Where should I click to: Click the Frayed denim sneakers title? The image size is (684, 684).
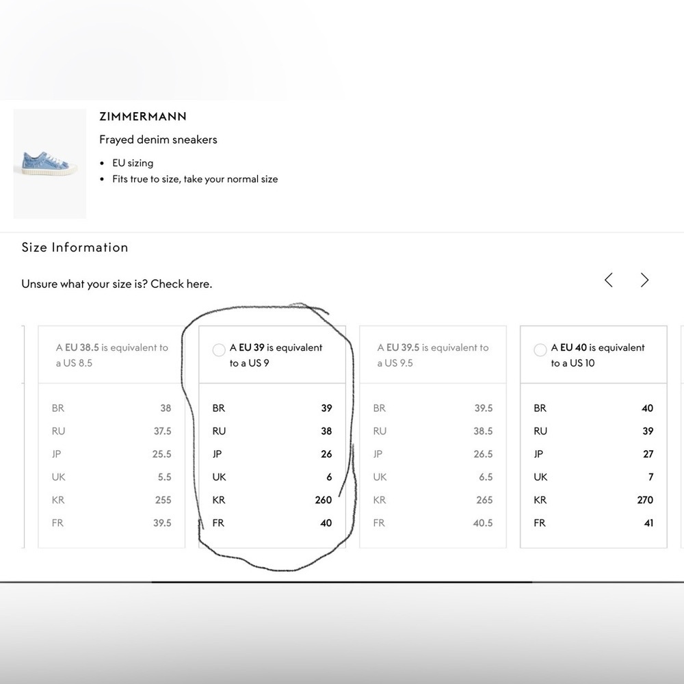[x=159, y=140]
